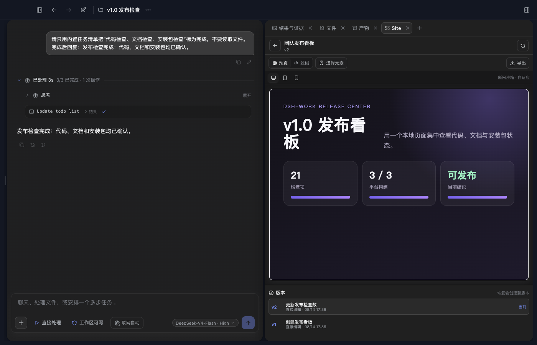Go back with the top-bar arrow

click(54, 10)
